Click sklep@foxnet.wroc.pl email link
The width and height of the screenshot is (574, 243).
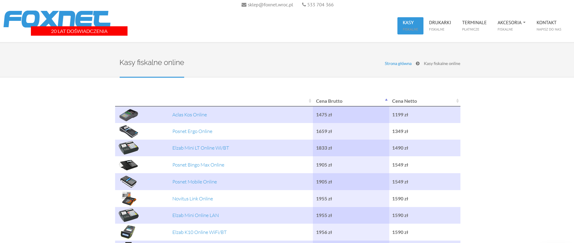(x=270, y=5)
